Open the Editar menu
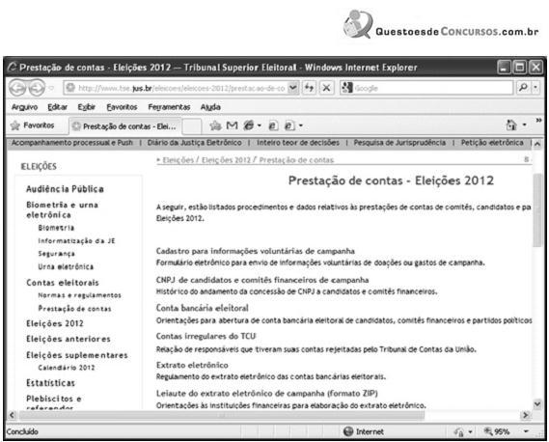Viewport: 549px width, 442px height. [58, 107]
